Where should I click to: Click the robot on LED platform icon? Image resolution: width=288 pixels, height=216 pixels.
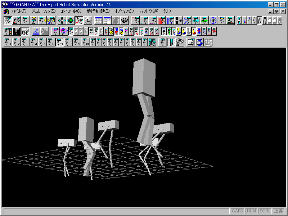[230, 21]
